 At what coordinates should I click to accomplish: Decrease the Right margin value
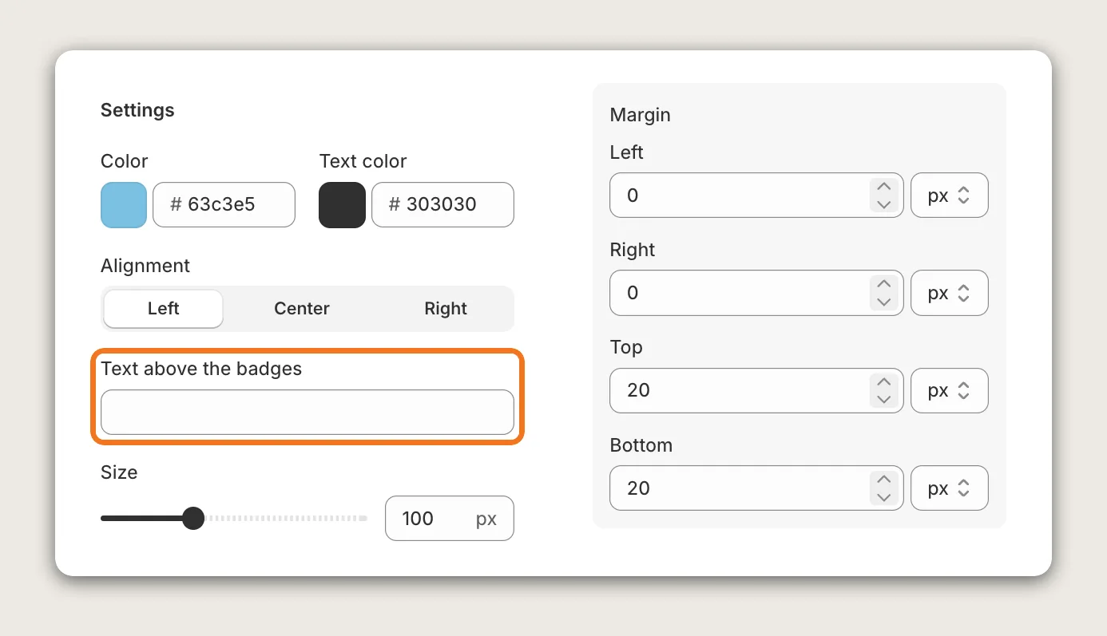pos(883,302)
